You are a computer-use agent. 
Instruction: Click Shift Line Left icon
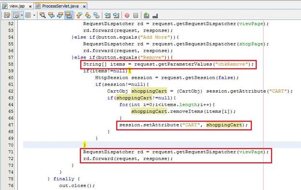(108, 15)
